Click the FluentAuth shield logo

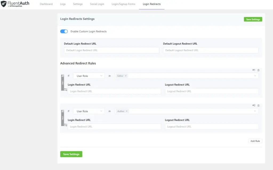[3, 4]
